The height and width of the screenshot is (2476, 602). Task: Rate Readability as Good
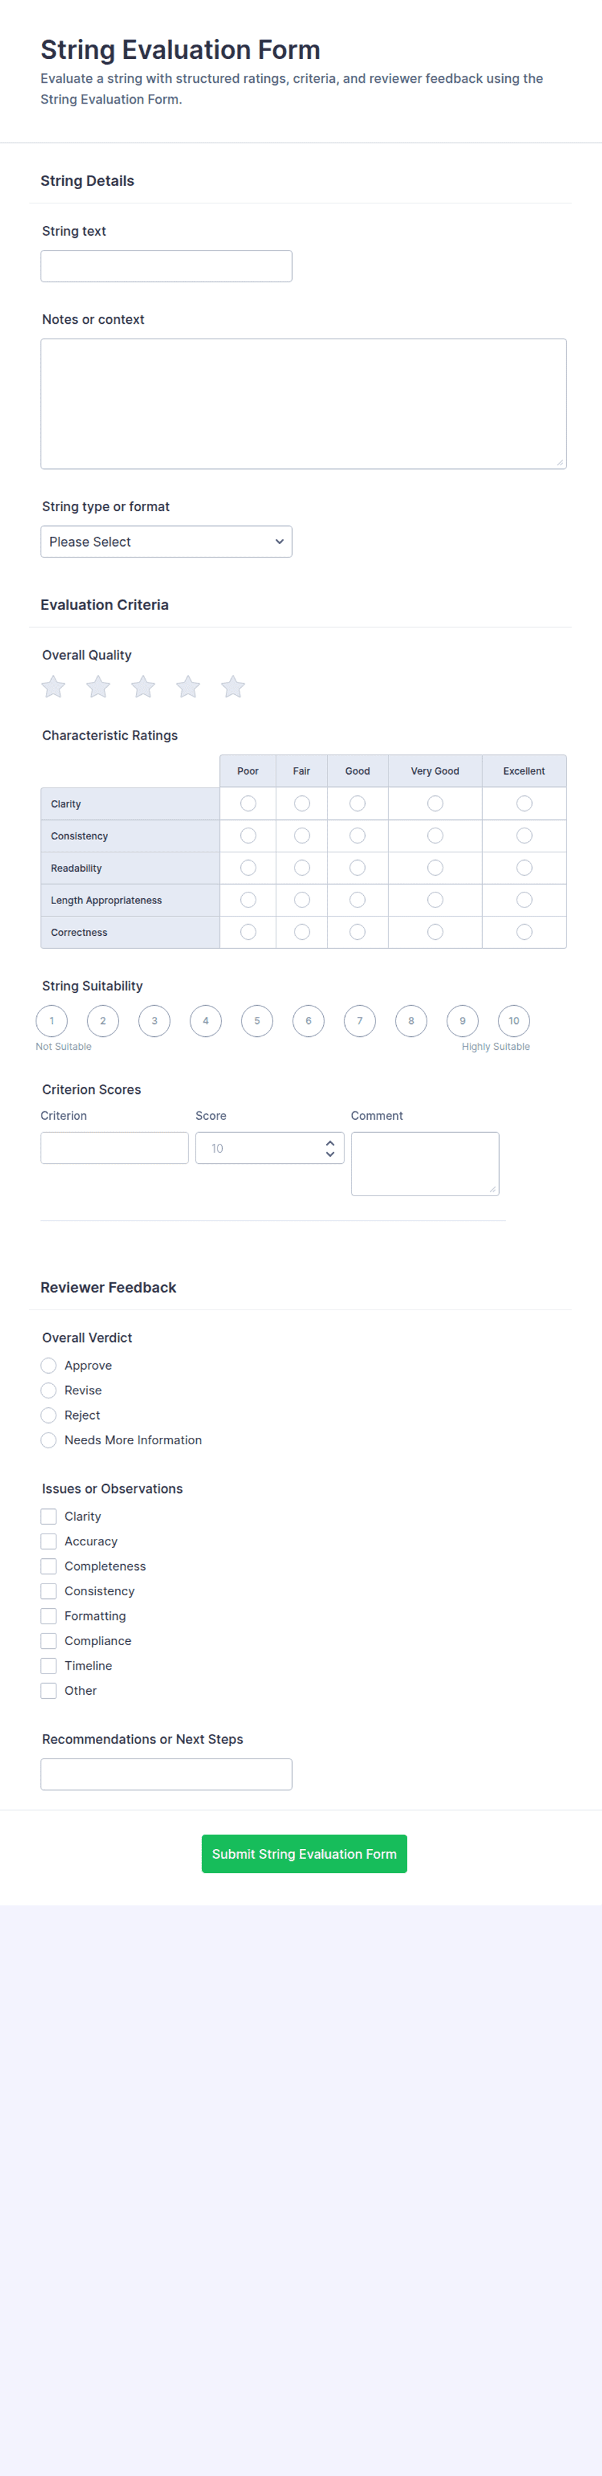click(x=357, y=868)
